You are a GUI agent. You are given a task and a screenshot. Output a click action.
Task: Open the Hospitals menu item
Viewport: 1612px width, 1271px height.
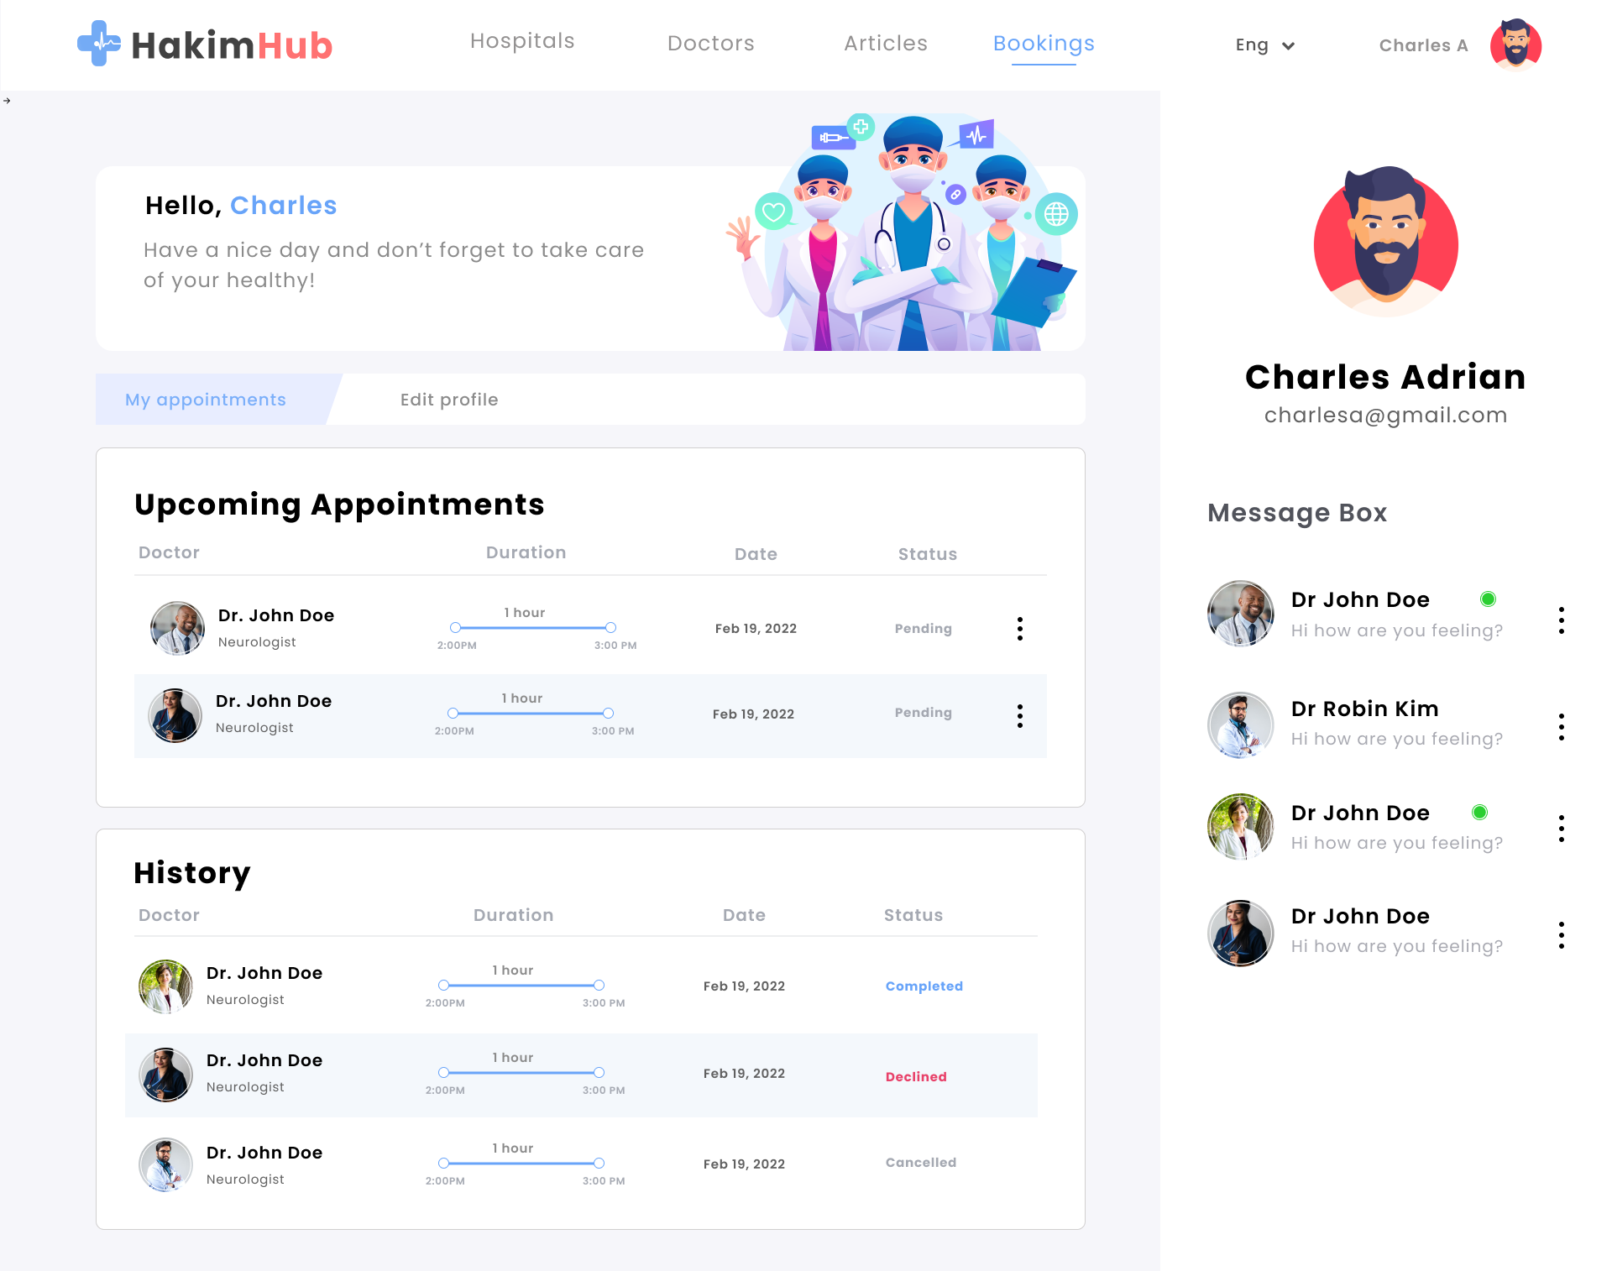click(x=522, y=41)
